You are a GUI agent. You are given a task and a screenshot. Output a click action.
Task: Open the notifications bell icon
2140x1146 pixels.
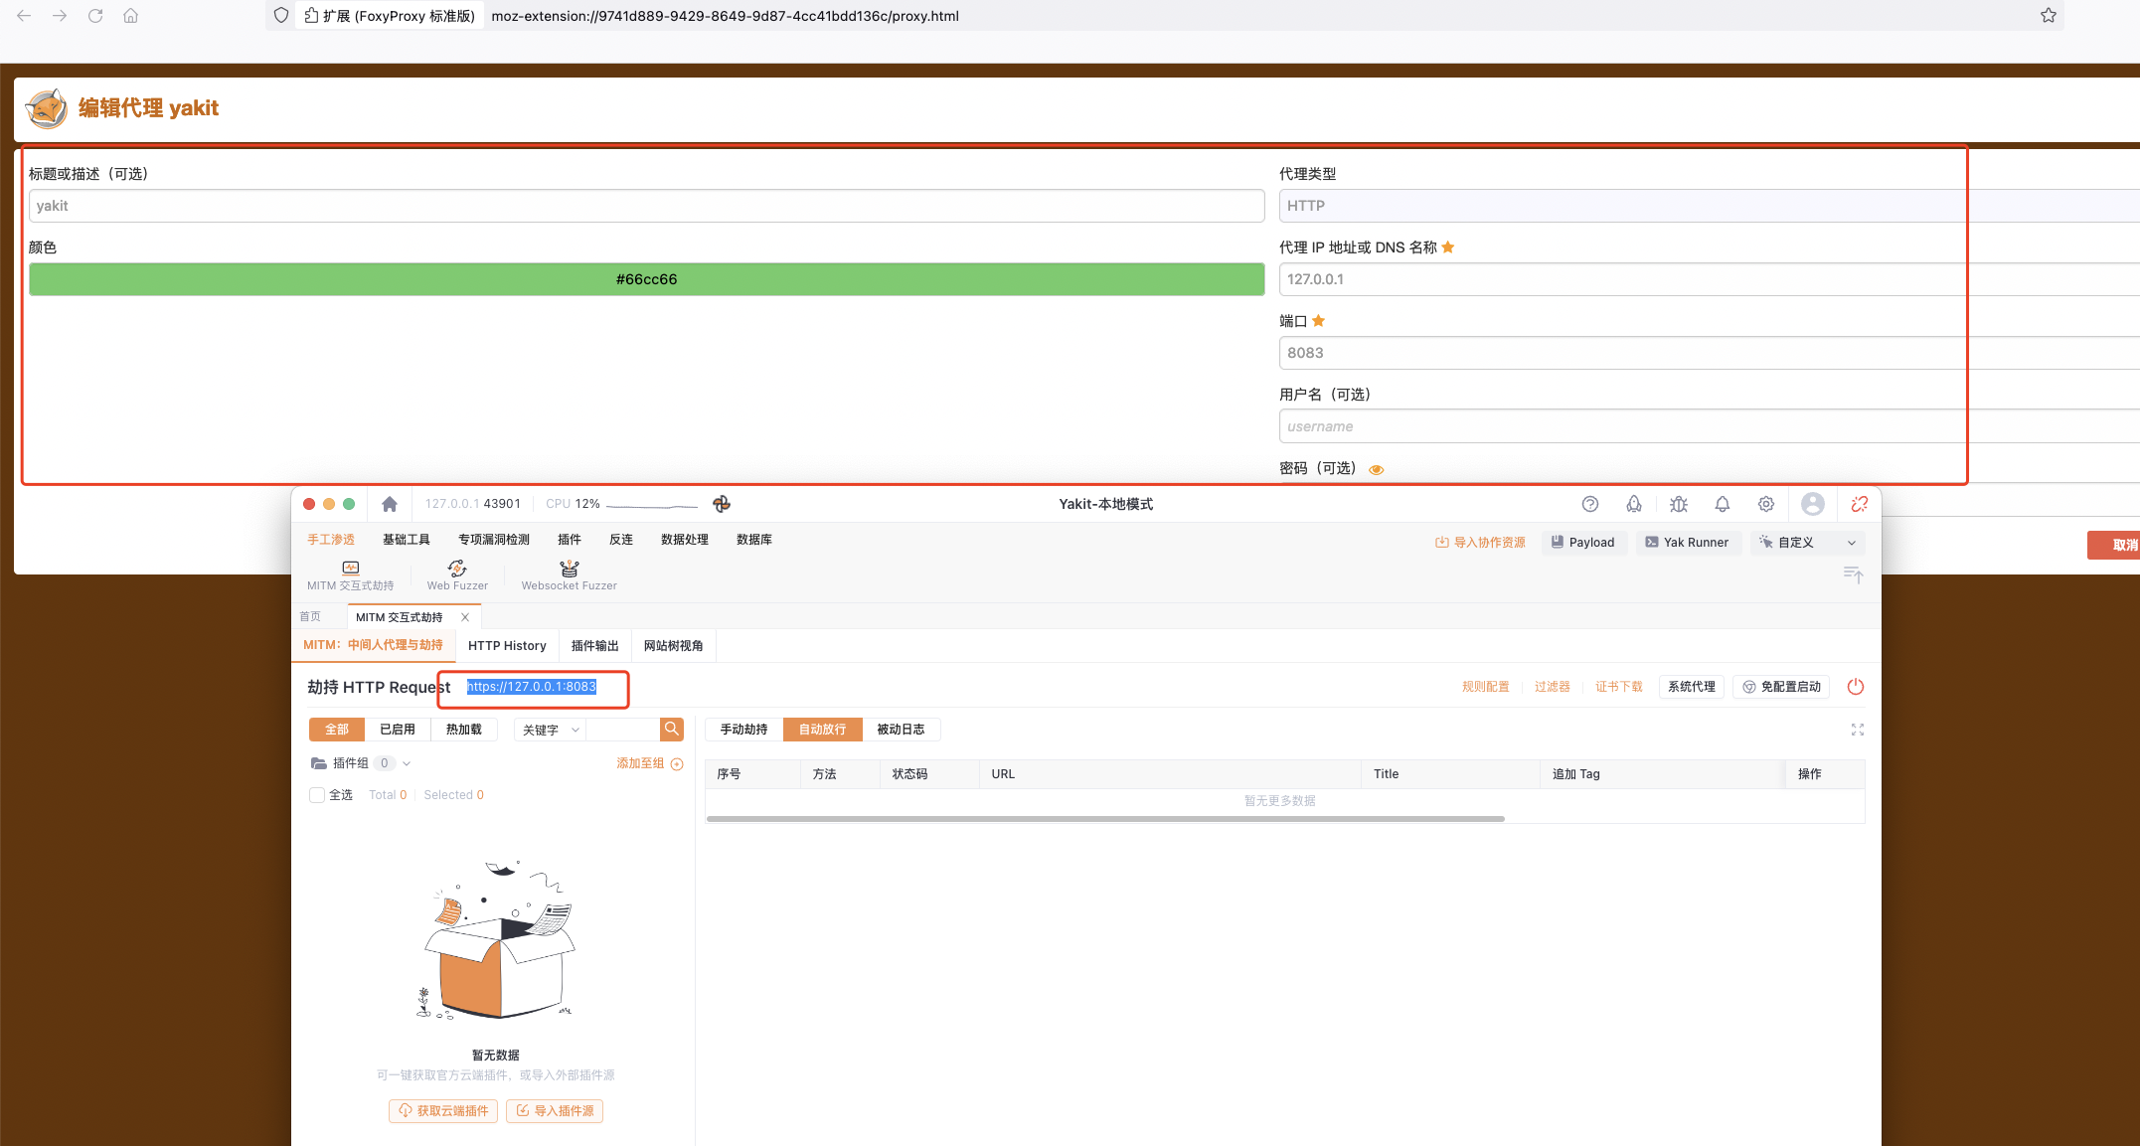1723,504
